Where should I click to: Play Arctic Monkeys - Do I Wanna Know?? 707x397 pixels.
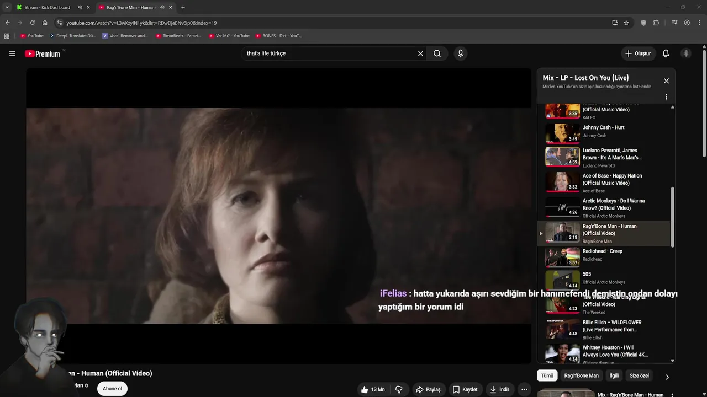(604, 208)
